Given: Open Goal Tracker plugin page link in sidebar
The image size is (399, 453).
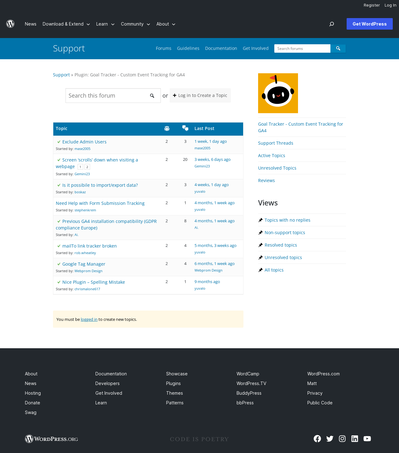Looking at the screenshot, I should pyautogui.click(x=300, y=127).
